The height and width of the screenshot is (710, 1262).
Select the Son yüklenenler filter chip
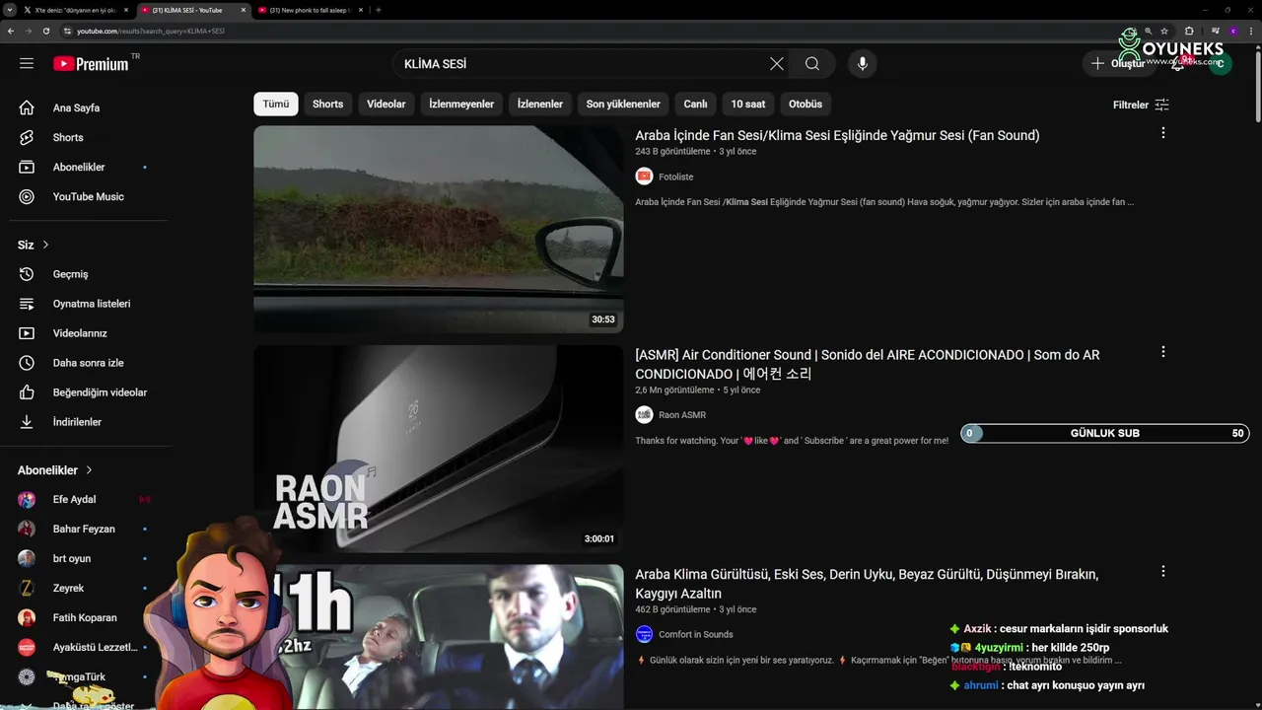(623, 104)
